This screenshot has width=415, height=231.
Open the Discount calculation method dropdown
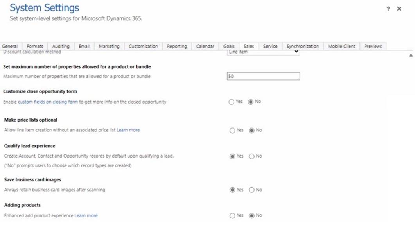263,52
